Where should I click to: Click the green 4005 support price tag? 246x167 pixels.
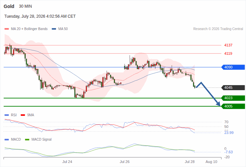point(233,106)
